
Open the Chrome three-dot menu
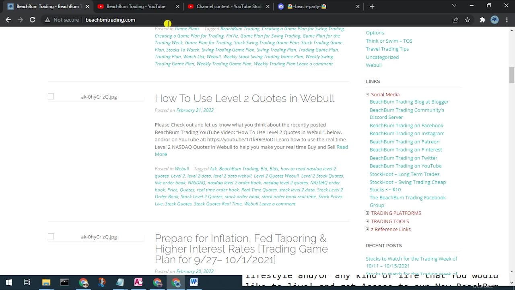pos(507,20)
